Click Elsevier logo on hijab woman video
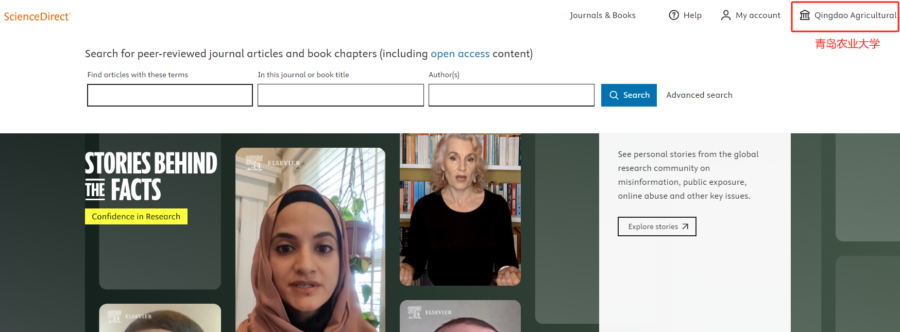Viewport: 900px width, 332px height. (x=273, y=163)
